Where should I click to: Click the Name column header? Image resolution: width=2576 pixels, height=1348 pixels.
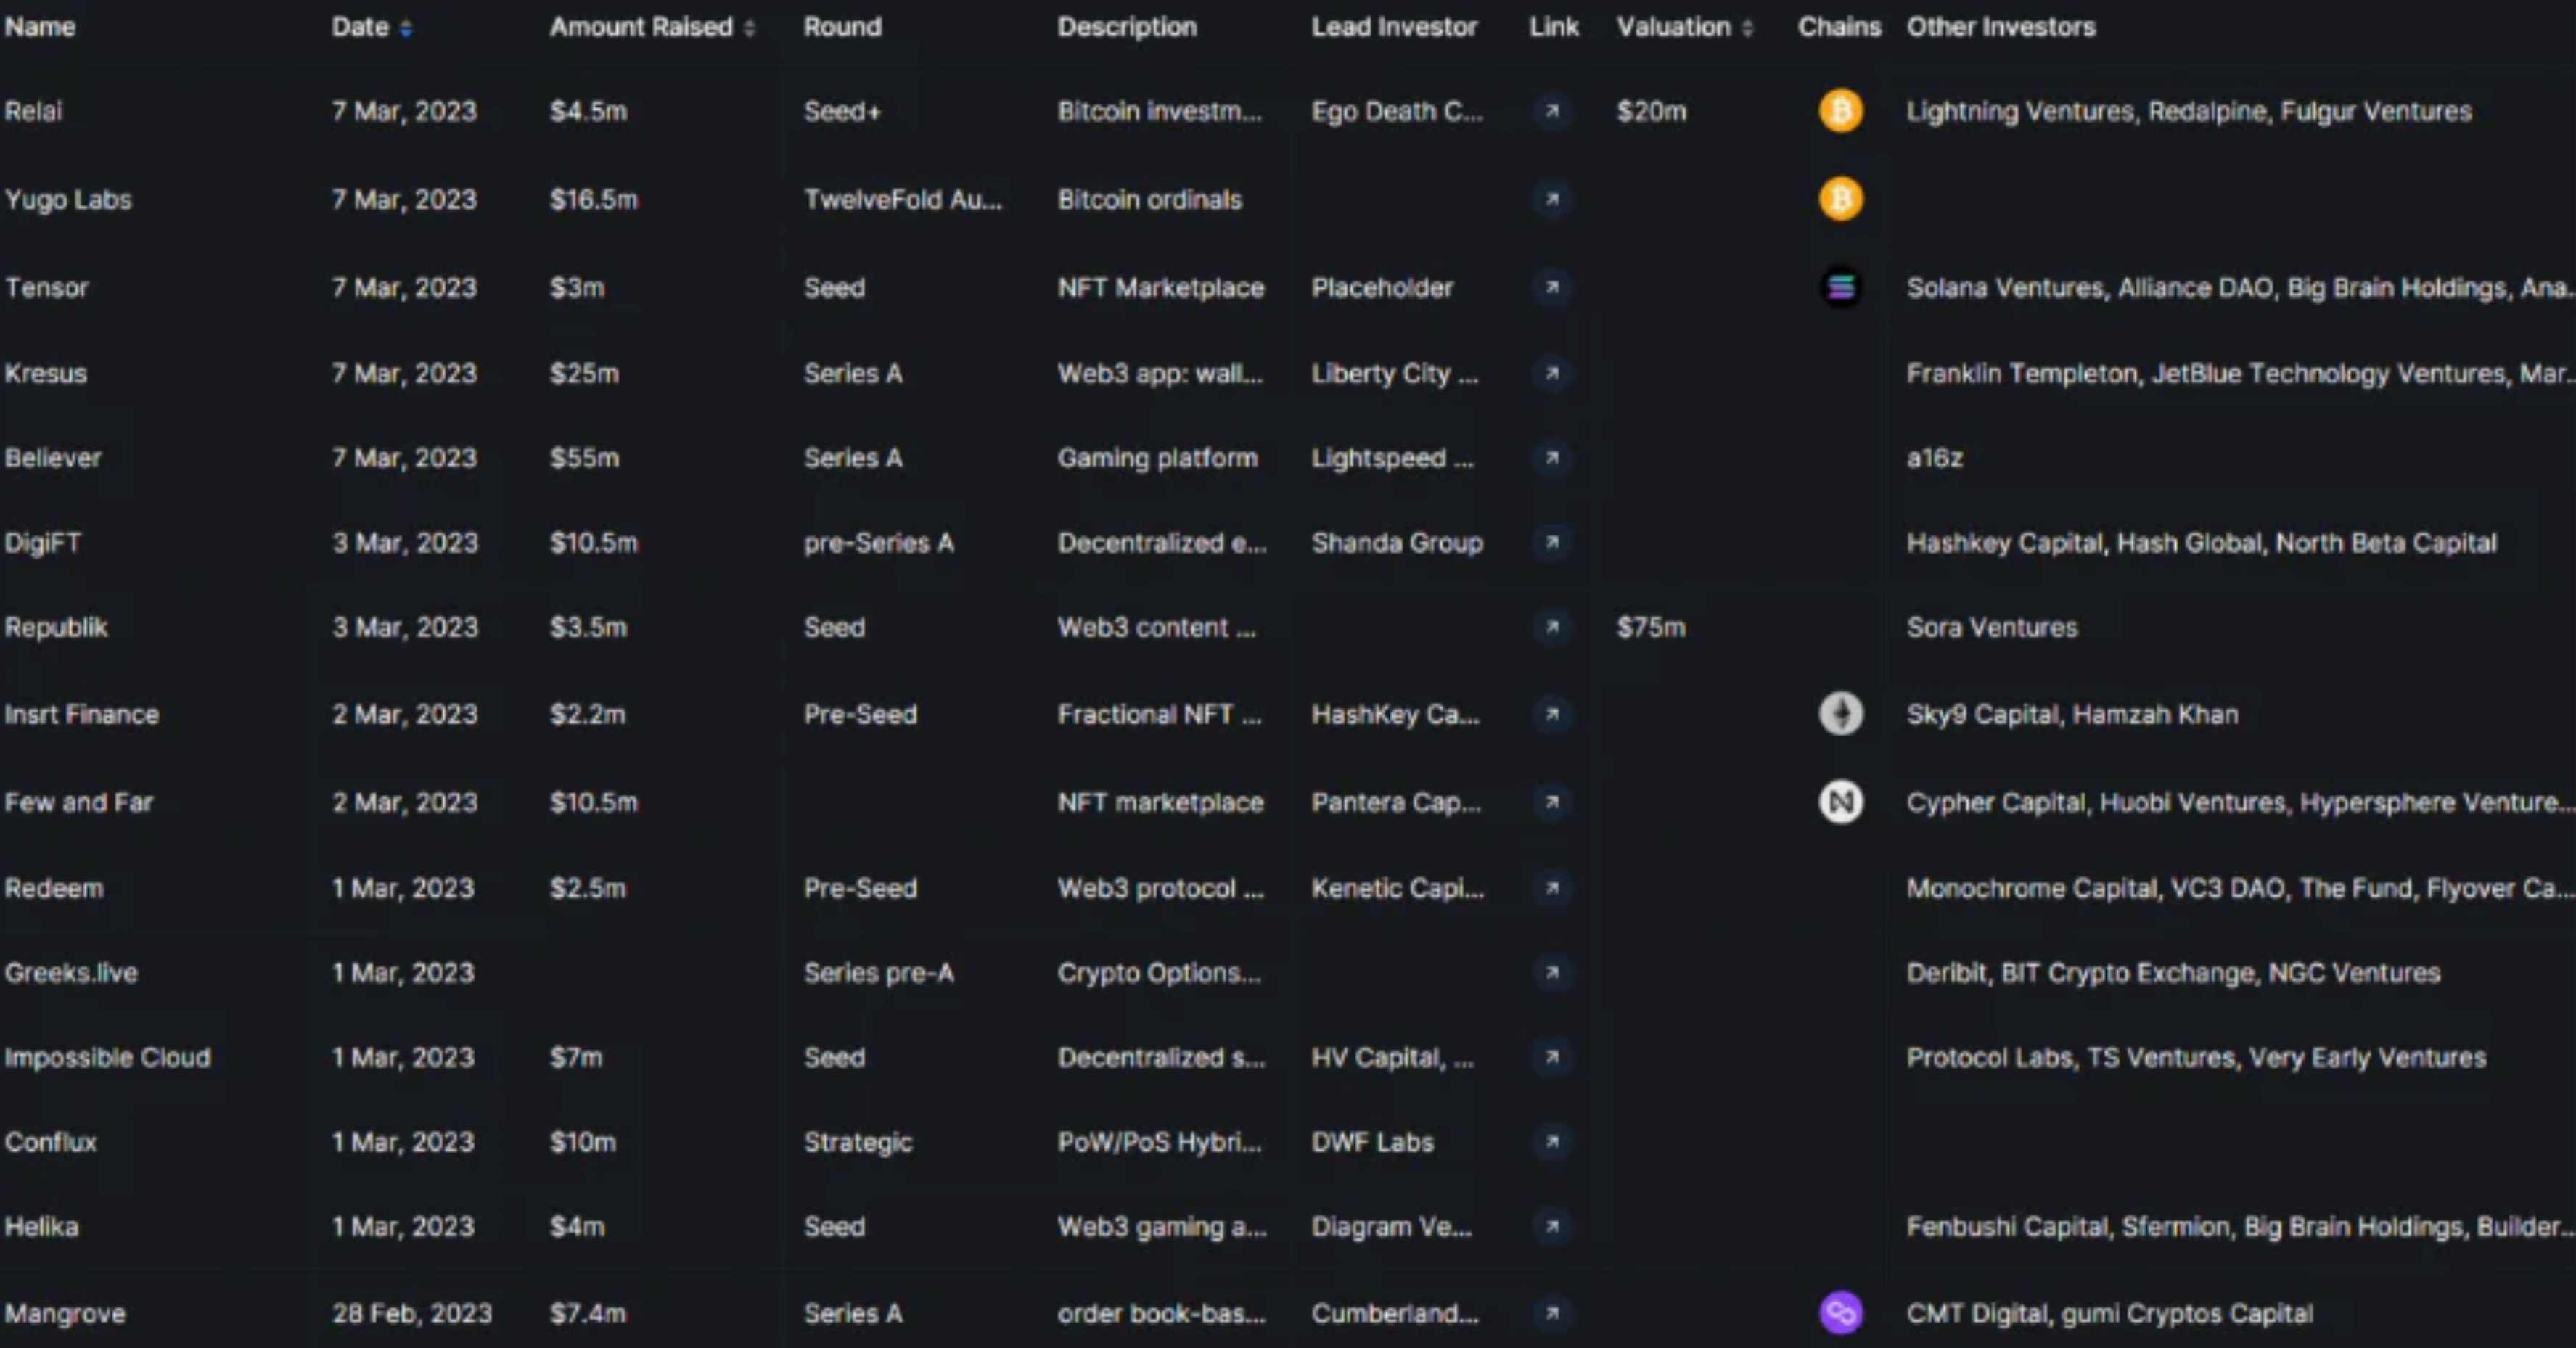coord(40,27)
